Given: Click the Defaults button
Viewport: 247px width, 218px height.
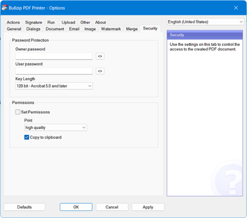Looking at the screenshot, I should [25, 207].
